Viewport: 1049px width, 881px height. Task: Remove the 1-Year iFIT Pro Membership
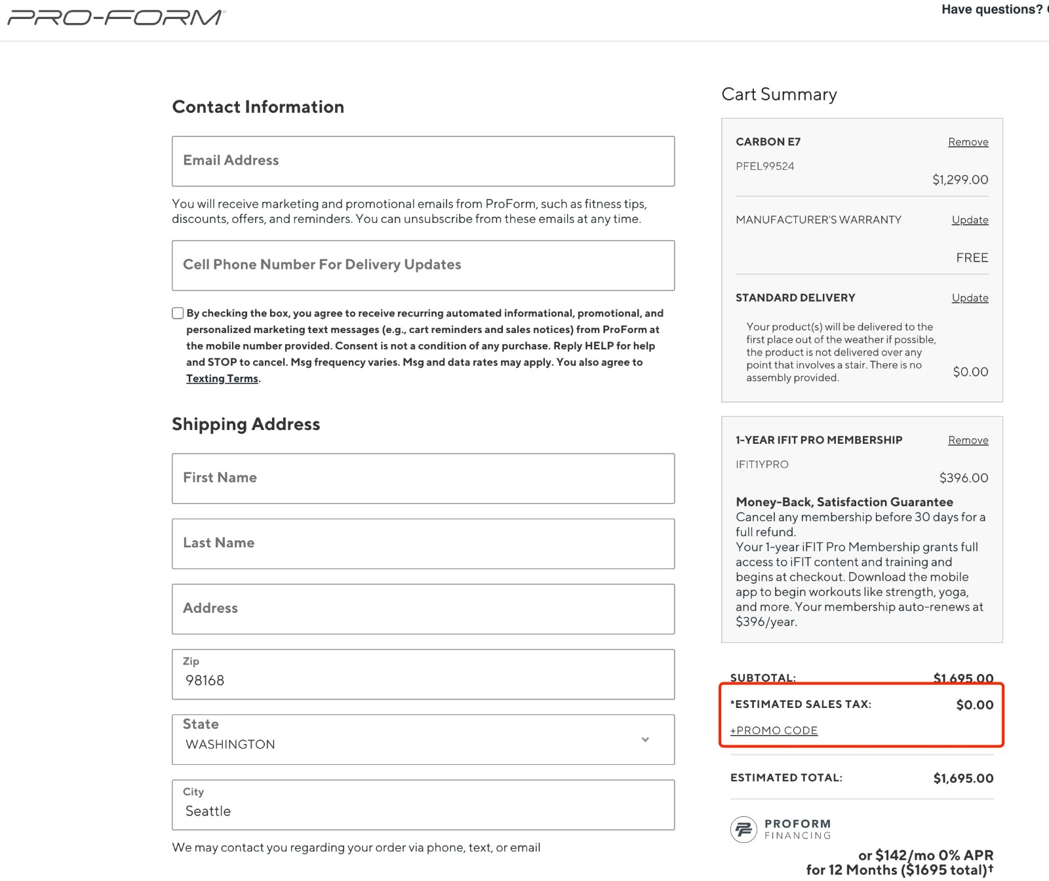[968, 440]
